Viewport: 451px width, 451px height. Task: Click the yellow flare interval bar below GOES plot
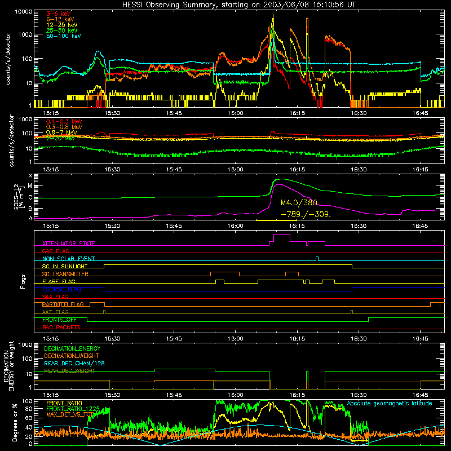click(x=276, y=220)
